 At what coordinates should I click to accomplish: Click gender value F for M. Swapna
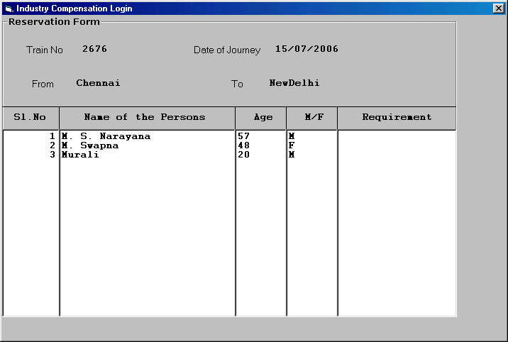click(x=292, y=145)
